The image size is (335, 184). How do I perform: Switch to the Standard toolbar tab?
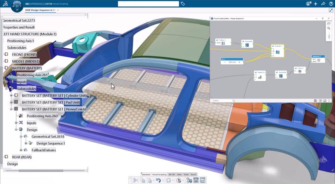(x=146, y=175)
